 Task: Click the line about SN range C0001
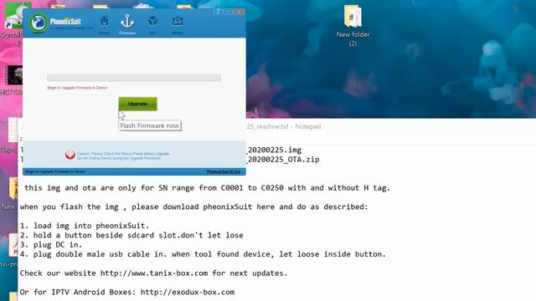(207, 187)
